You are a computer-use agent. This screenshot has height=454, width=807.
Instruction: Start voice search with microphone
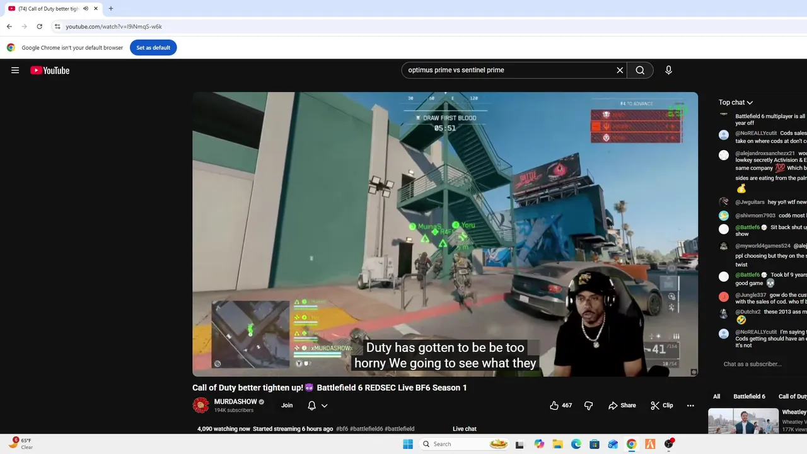pyautogui.click(x=668, y=70)
